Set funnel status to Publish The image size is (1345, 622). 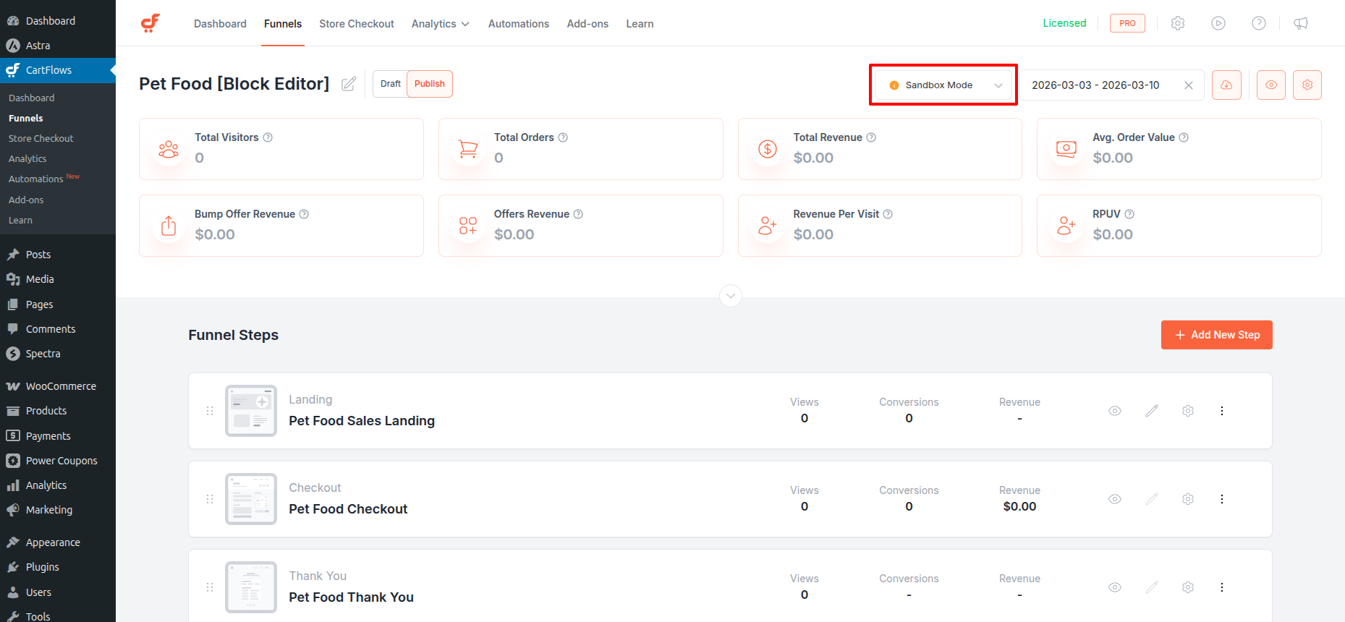430,84
